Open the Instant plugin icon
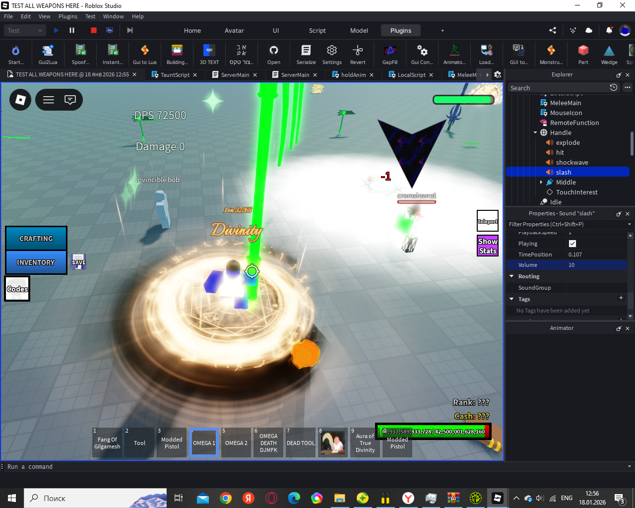The width and height of the screenshot is (635, 508). pyautogui.click(x=113, y=54)
